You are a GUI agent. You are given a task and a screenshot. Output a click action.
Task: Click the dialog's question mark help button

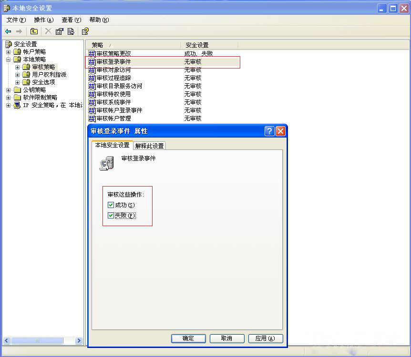click(269, 131)
